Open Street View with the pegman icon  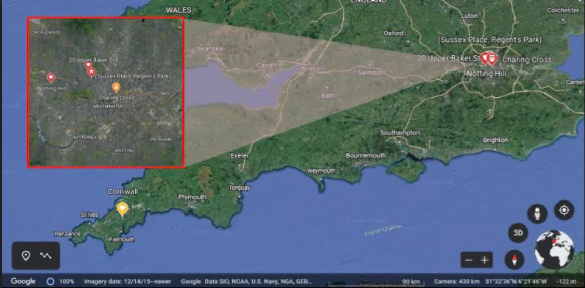(x=538, y=213)
